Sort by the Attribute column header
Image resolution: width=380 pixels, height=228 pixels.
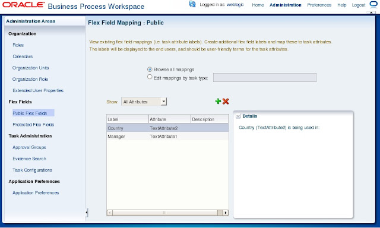170,119
